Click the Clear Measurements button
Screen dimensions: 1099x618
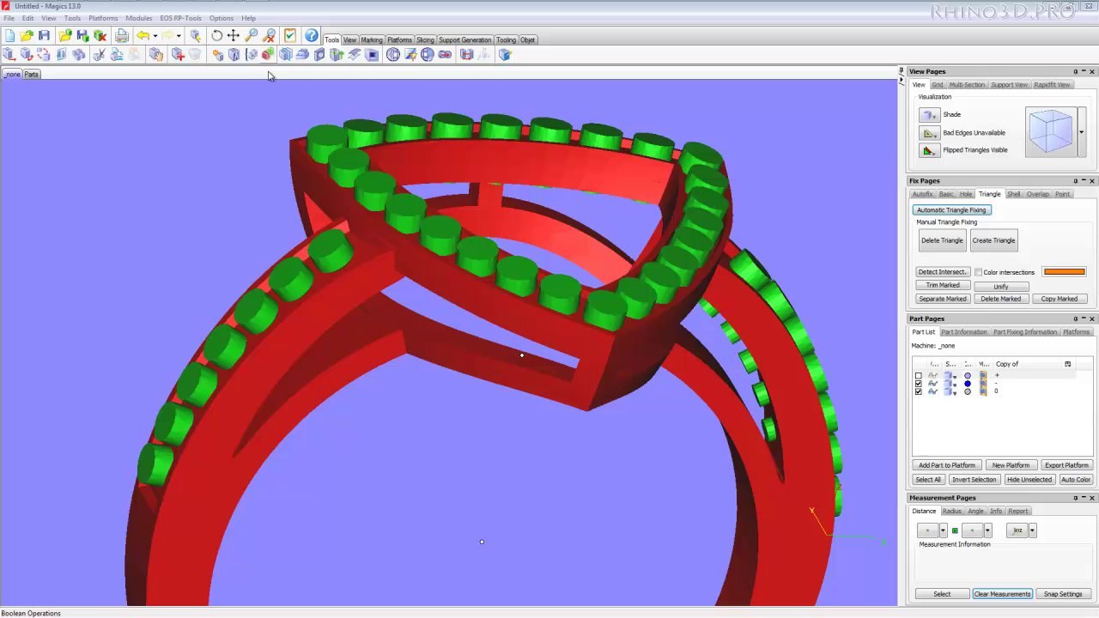(1002, 594)
